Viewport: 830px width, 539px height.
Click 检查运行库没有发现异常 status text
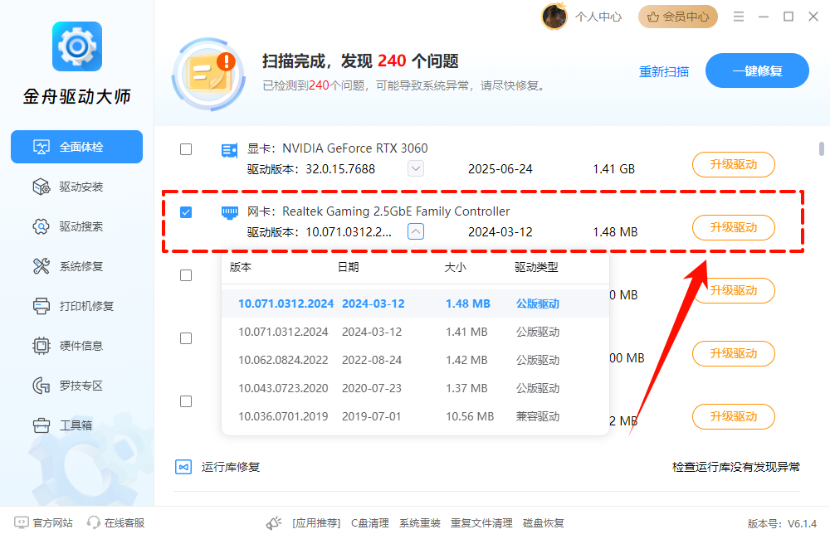tap(735, 467)
